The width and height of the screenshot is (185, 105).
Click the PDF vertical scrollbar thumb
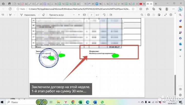[x=175, y=85]
